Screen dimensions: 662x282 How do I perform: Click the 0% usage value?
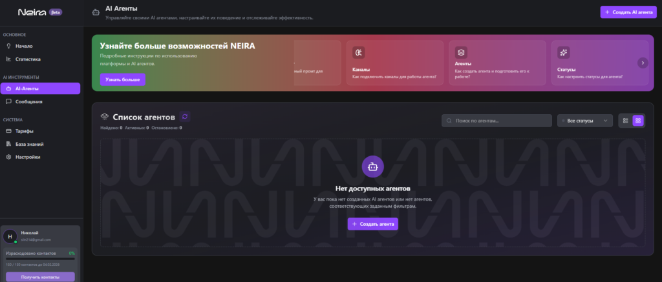(x=72, y=254)
